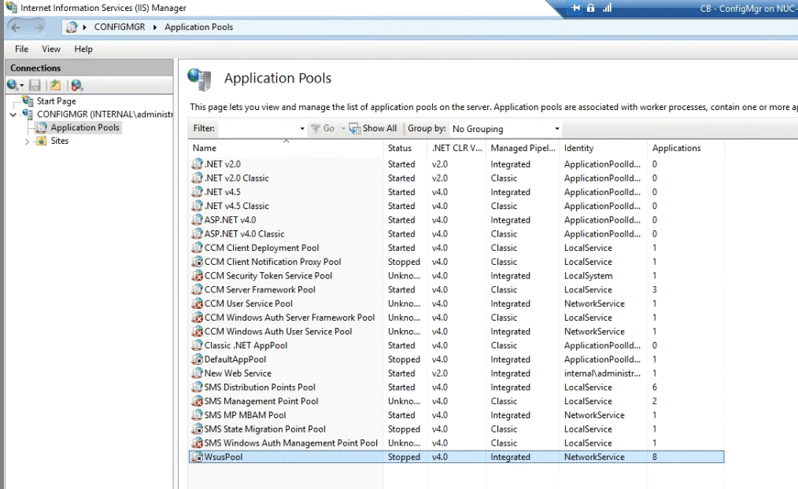Sort list by the Status column header
Screen dimensions: 798x489
point(400,148)
